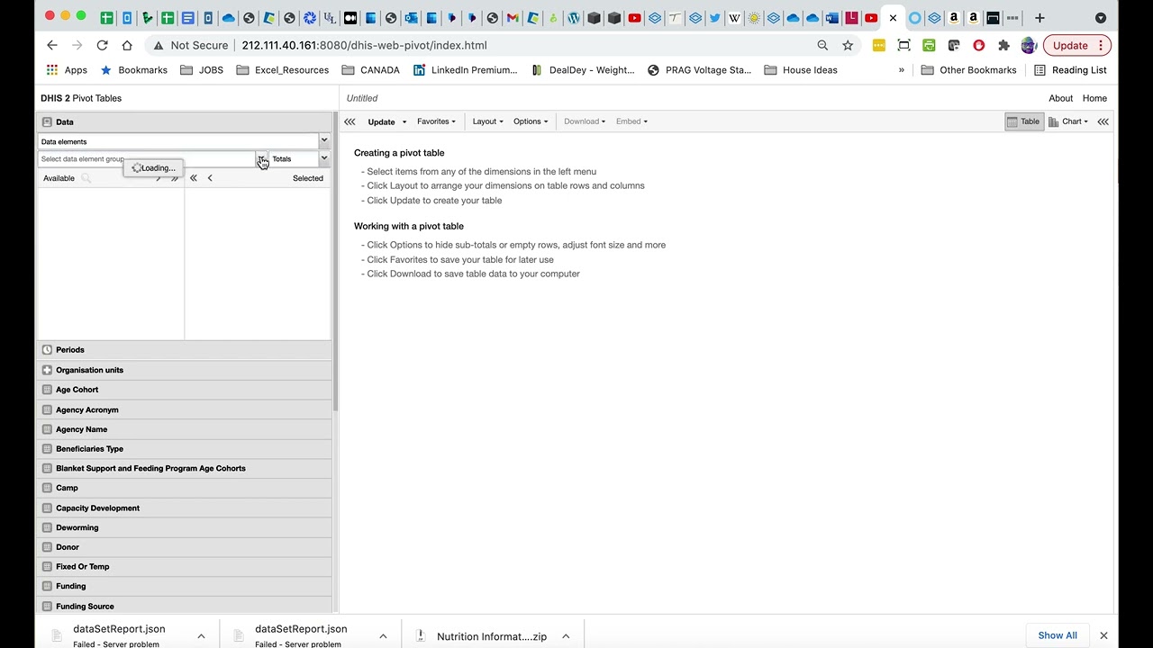Click the Periods clock icon
This screenshot has width=1153, height=648.
click(47, 350)
